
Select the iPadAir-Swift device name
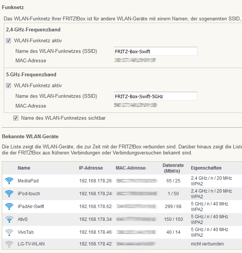point(31,207)
